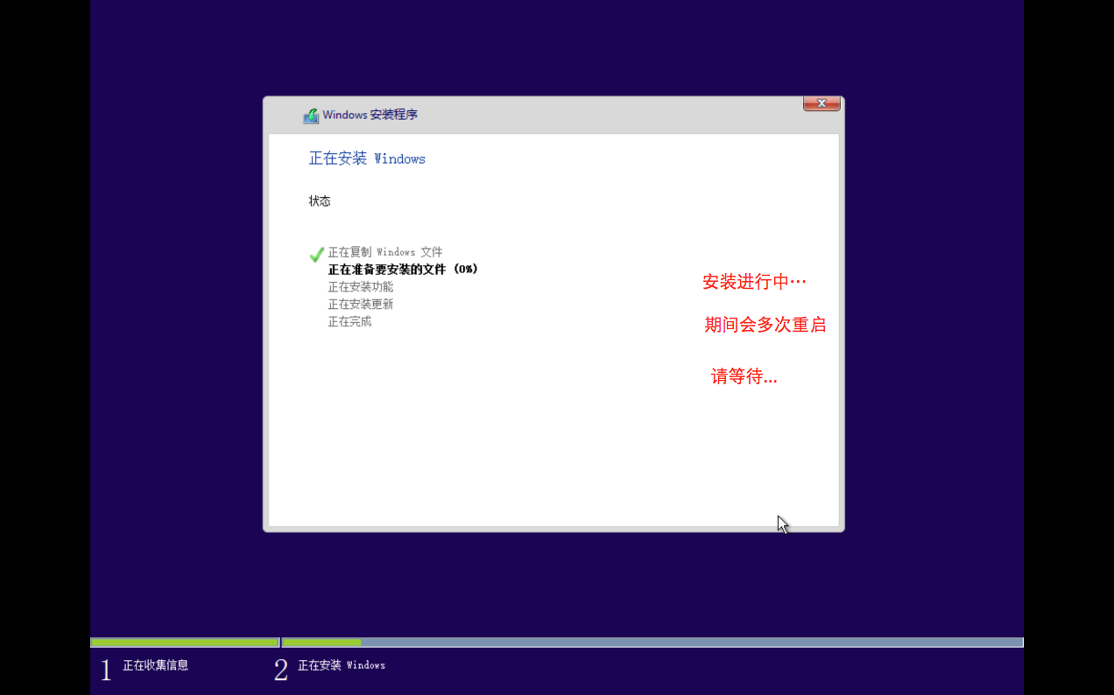This screenshot has height=695, width=1114.
Task: Select the 正在准备要安装的文件 (0%) line
Action: (403, 270)
